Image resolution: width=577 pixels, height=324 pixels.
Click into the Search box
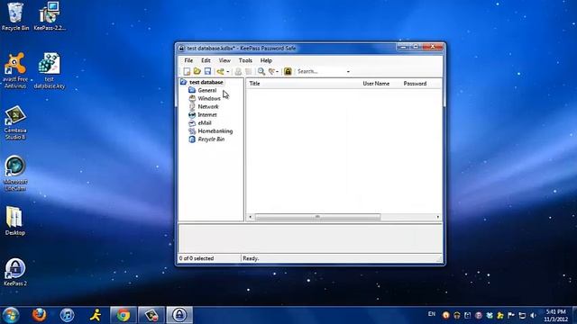click(320, 71)
